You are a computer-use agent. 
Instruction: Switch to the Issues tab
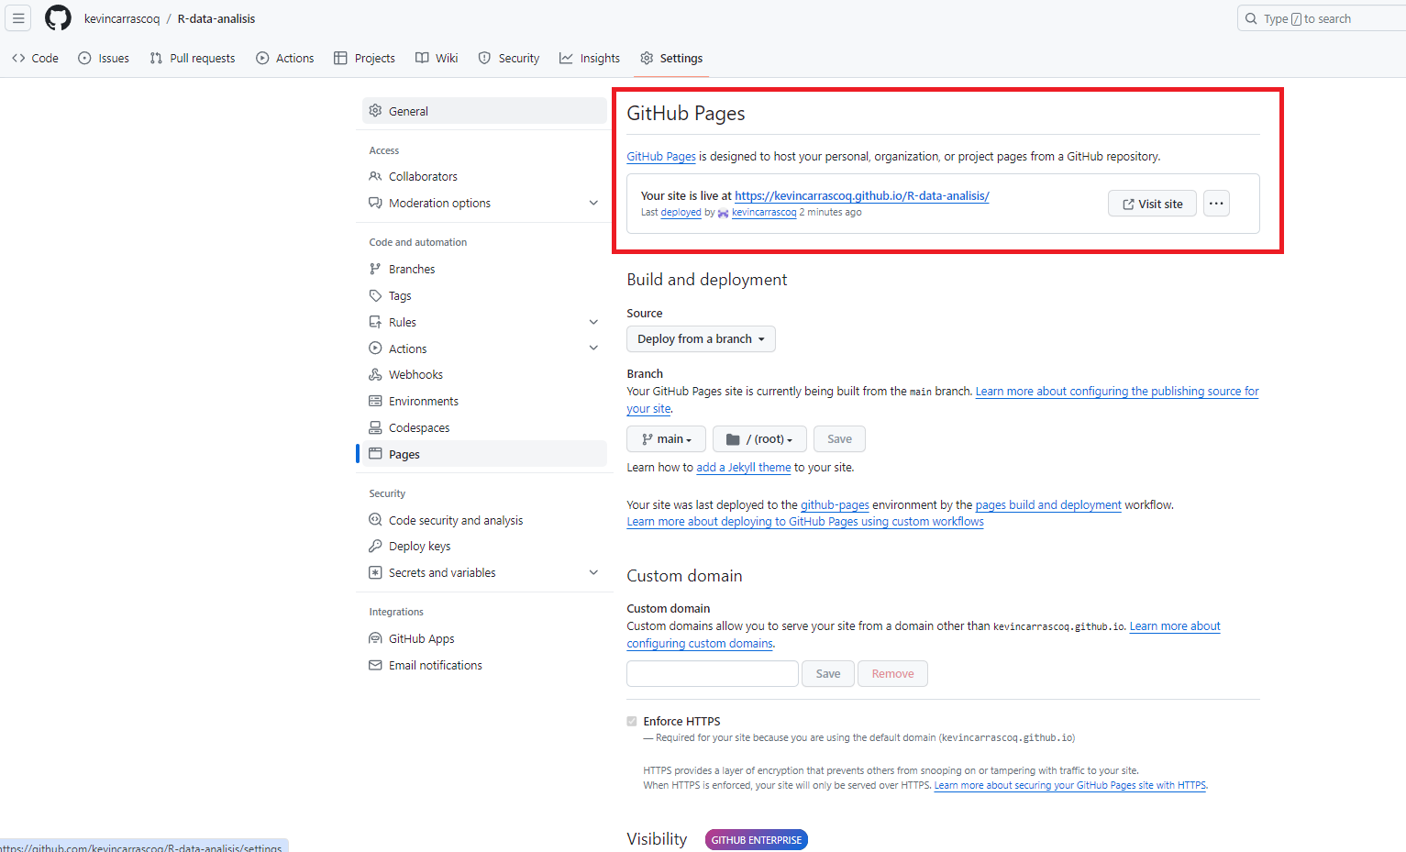click(104, 58)
